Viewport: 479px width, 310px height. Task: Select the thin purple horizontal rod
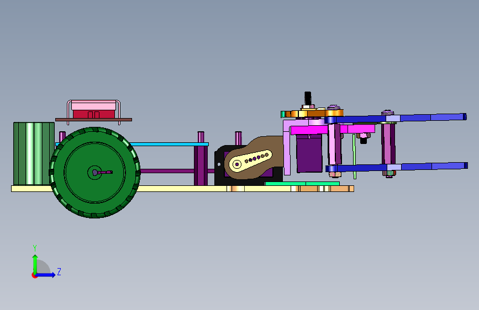[x=166, y=171]
